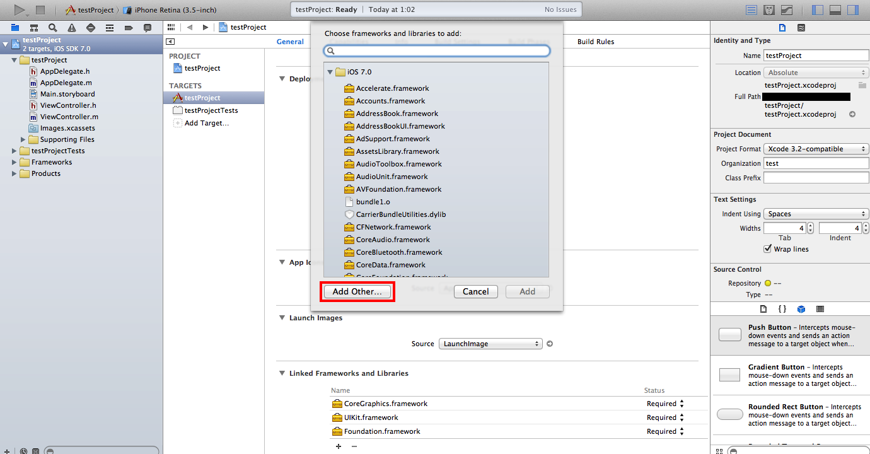Screen dimensions: 870x454
Task: Focus the framework search field
Action: pyautogui.click(x=437, y=50)
